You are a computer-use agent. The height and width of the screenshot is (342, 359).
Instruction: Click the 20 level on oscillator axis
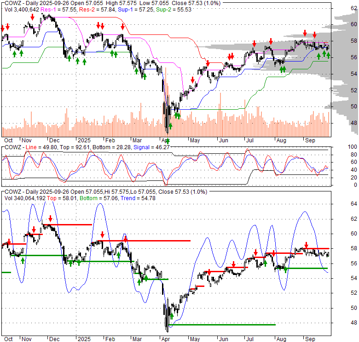click(x=354, y=177)
